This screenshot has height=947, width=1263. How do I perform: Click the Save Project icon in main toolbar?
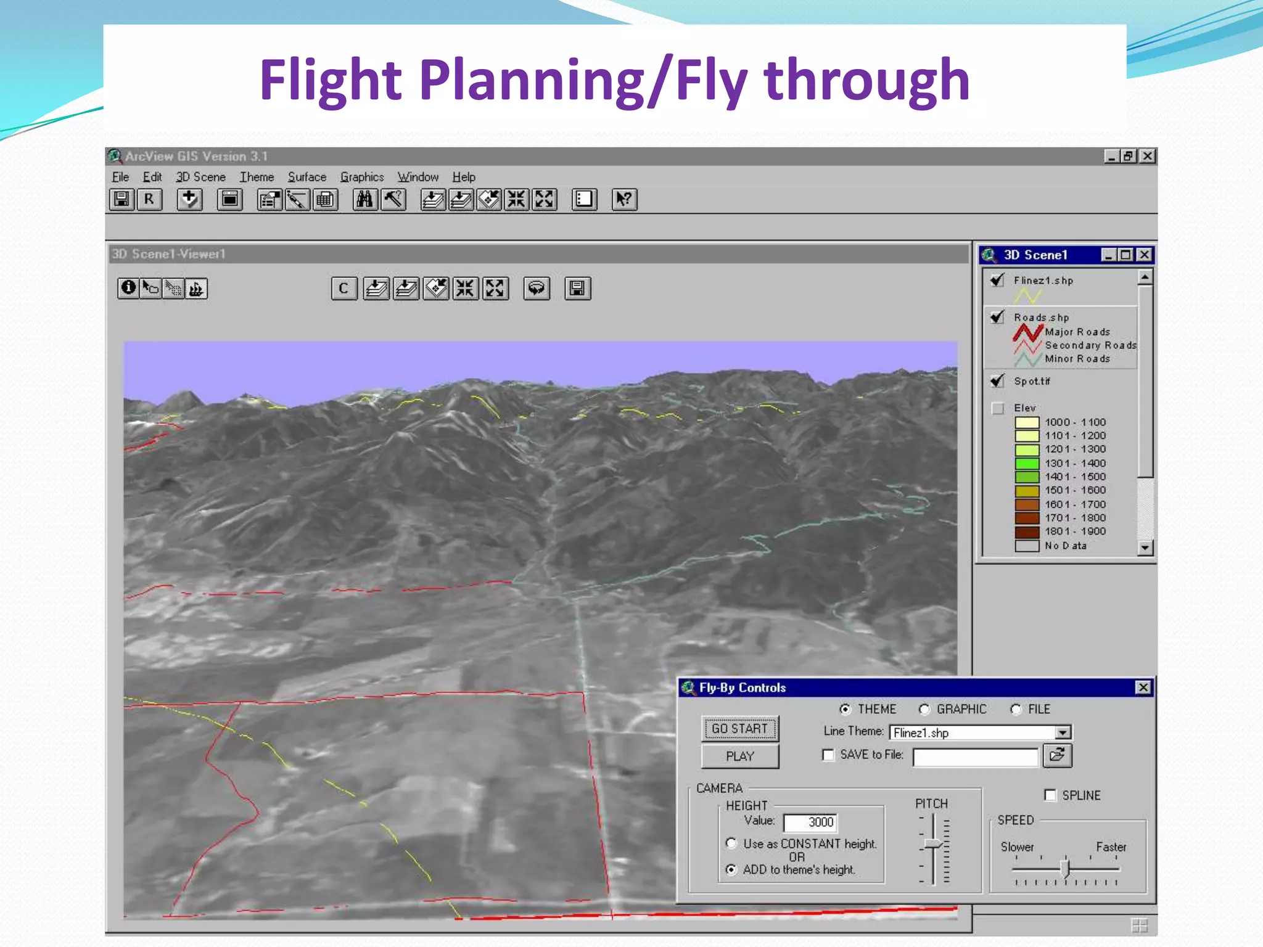121,199
